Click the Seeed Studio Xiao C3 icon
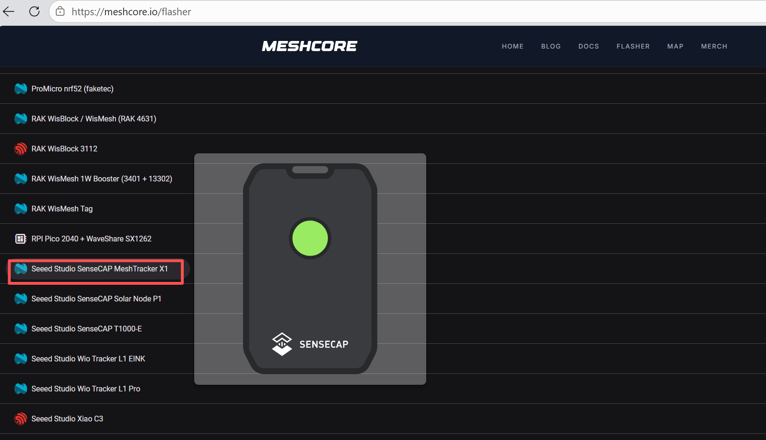Image resolution: width=766 pixels, height=440 pixels. tap(21, 419)
